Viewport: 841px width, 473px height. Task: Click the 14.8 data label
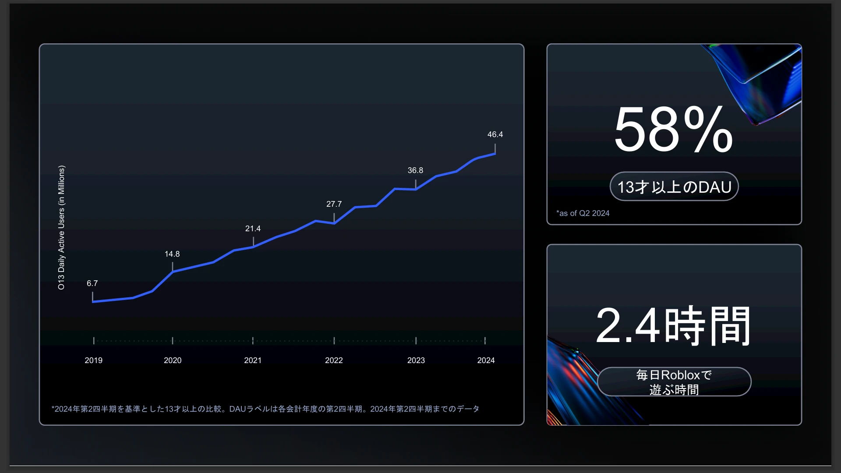(x=172, y=254)
